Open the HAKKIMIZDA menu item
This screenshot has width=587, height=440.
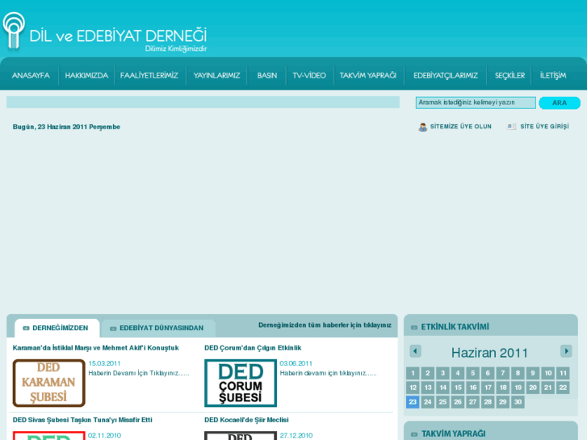86,76
